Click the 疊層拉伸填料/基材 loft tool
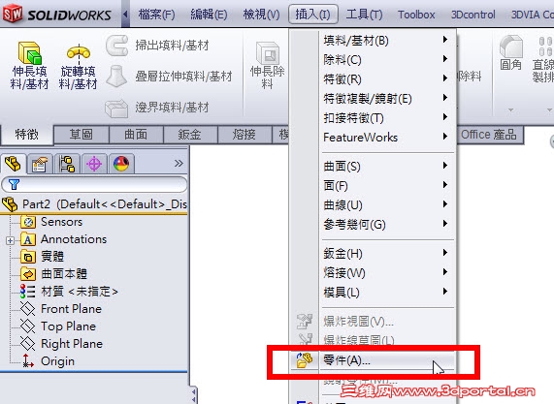 pyautogui.click(x=169, y=76)
